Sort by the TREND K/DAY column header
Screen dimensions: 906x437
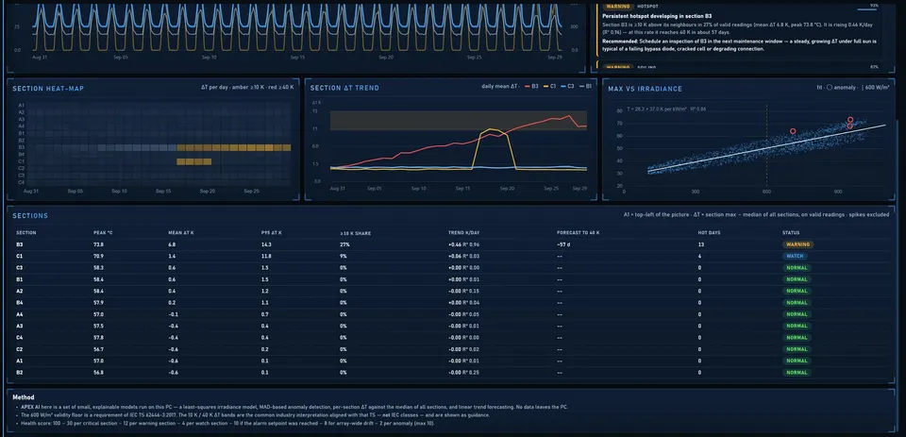point(464,233)
